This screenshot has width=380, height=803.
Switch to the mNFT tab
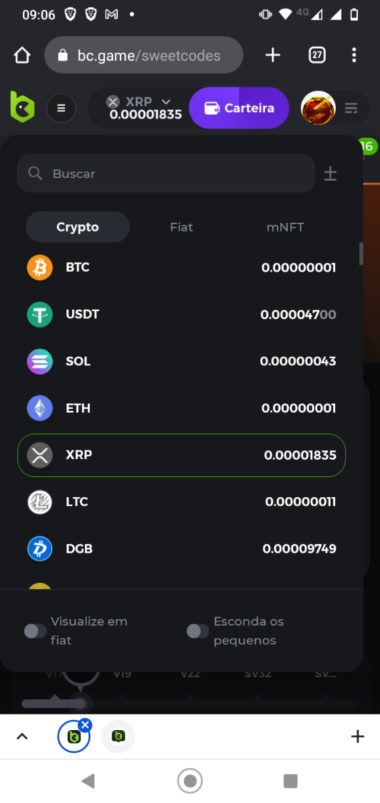[286, 227]
